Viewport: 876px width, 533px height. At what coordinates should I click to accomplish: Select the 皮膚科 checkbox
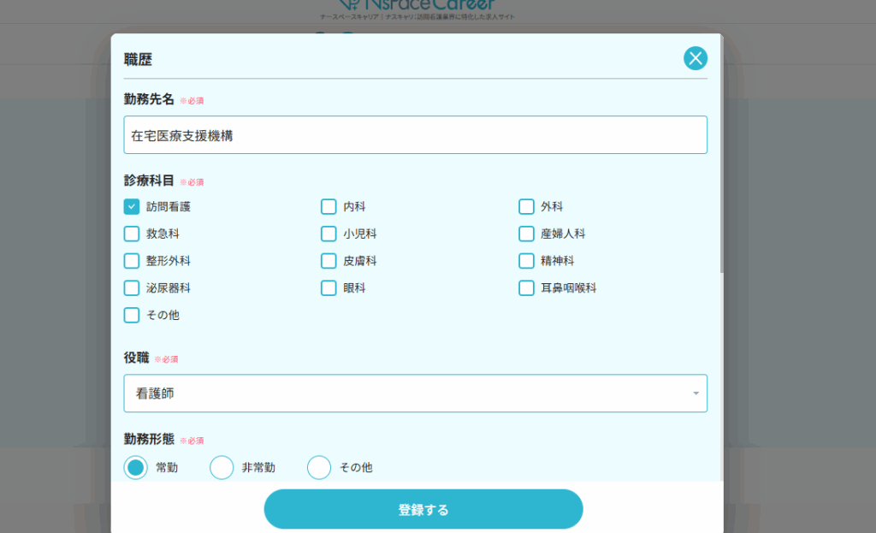[328, 261]
